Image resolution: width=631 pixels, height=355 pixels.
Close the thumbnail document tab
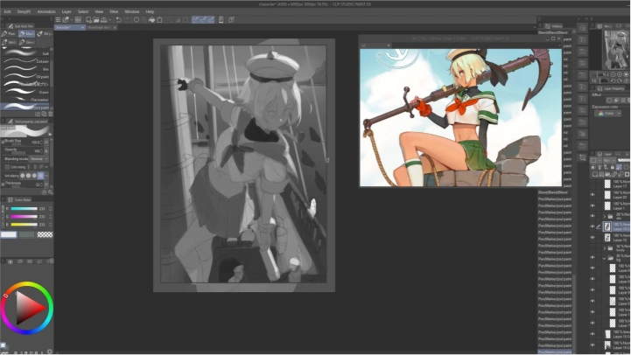[x=115, y=27]
